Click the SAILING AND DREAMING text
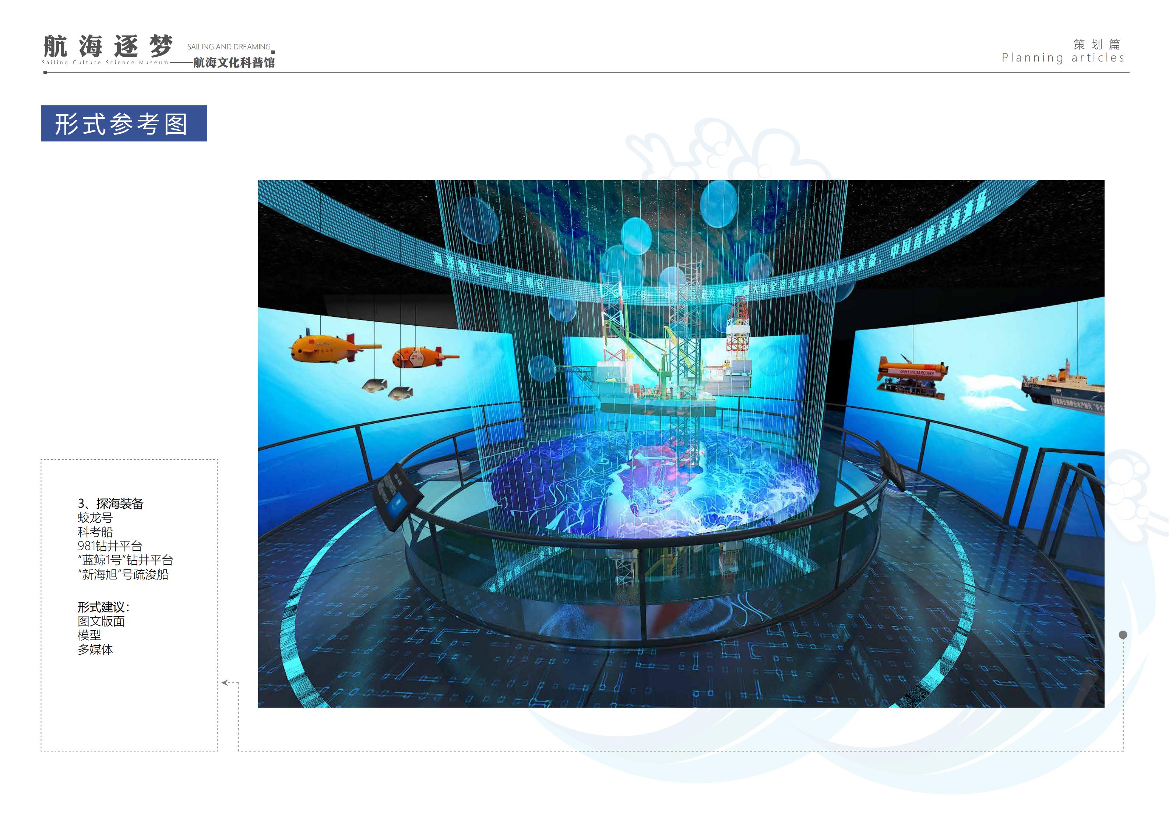Viewport: 1169px width, 827px height. point(229,47)
